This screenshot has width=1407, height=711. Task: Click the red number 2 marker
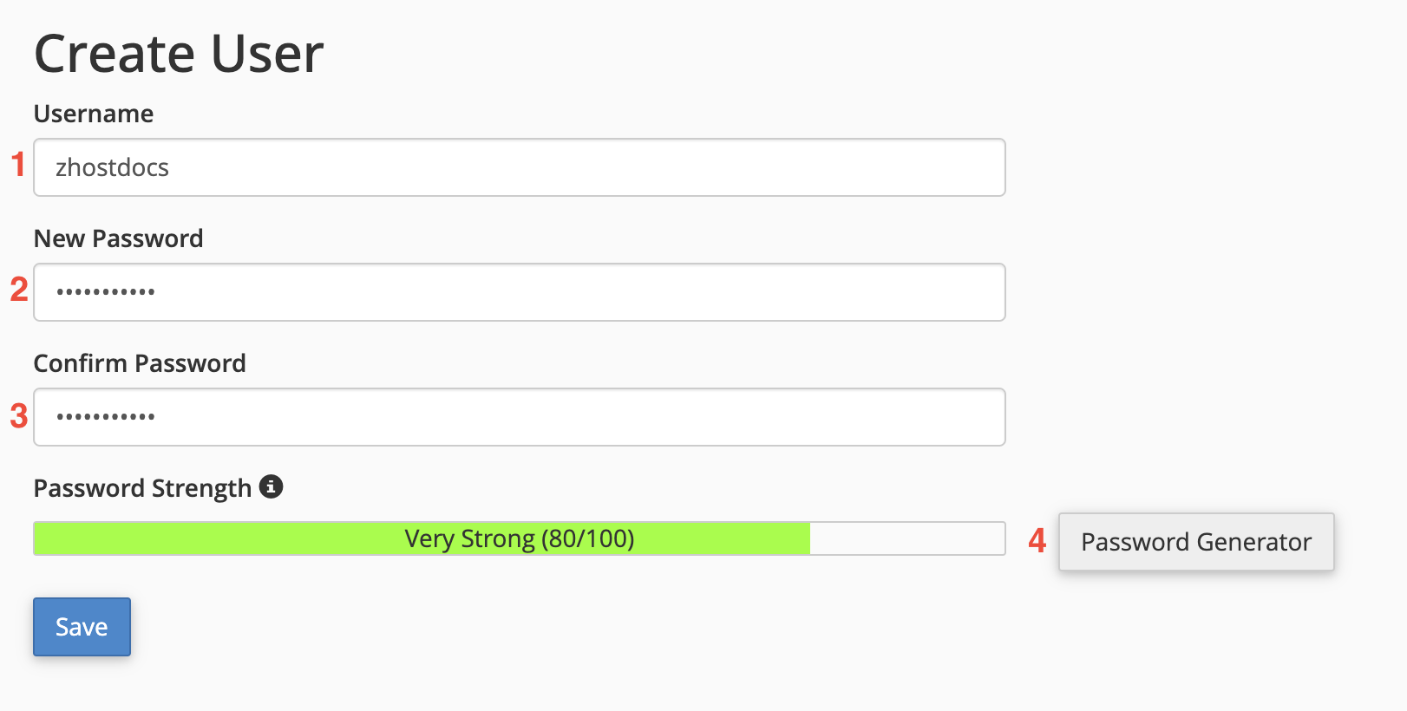(18, 290)
